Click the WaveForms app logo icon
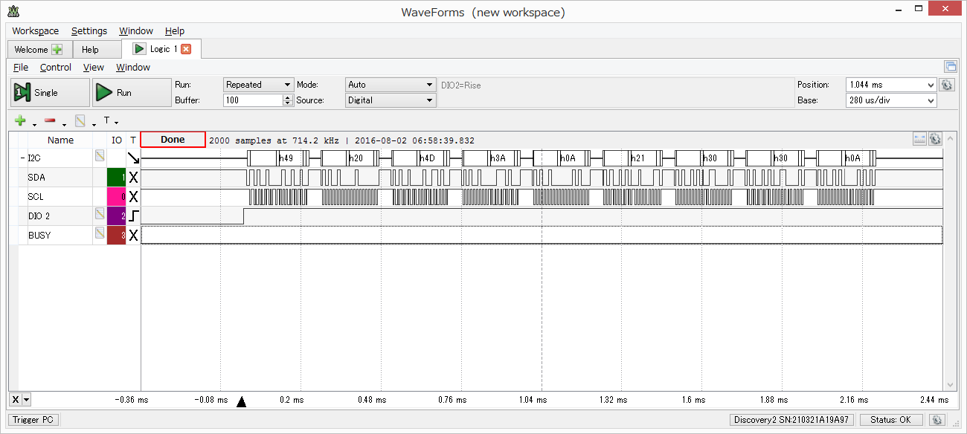The height and width of the screenshot is (434, 967). [x=13, y=10]
